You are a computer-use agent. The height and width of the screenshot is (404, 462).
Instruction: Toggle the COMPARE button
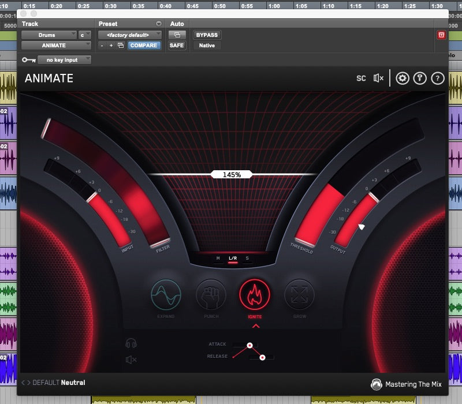pyautogui.click(x=144, y=46)
